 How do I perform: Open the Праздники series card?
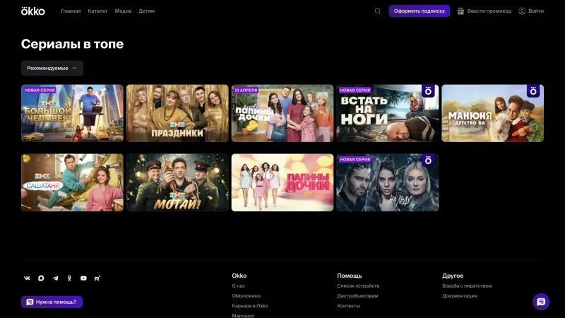[x=177, y=113]
